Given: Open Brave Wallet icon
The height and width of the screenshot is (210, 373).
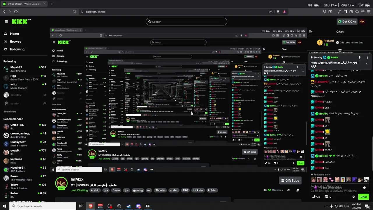Looking at the screenshot, I should pos(351,12).
